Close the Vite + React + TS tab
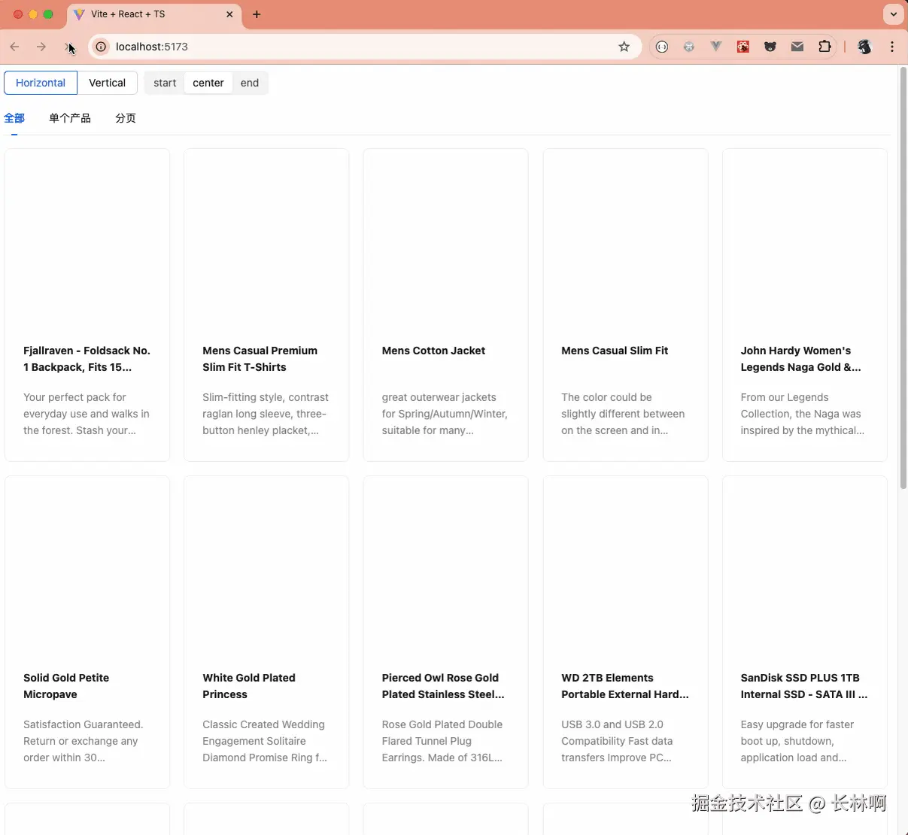This screenshot has width=908, height=835. pyautogui.click(x=229, y=14)
